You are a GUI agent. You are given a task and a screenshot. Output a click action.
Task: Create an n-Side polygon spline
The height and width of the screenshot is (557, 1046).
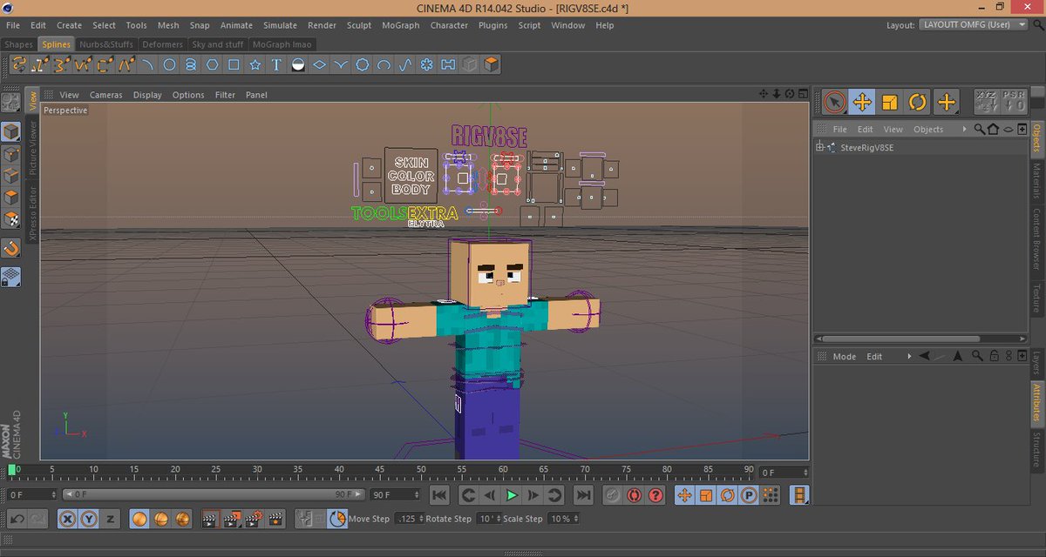pyautogui.click(x=213, y=64)
